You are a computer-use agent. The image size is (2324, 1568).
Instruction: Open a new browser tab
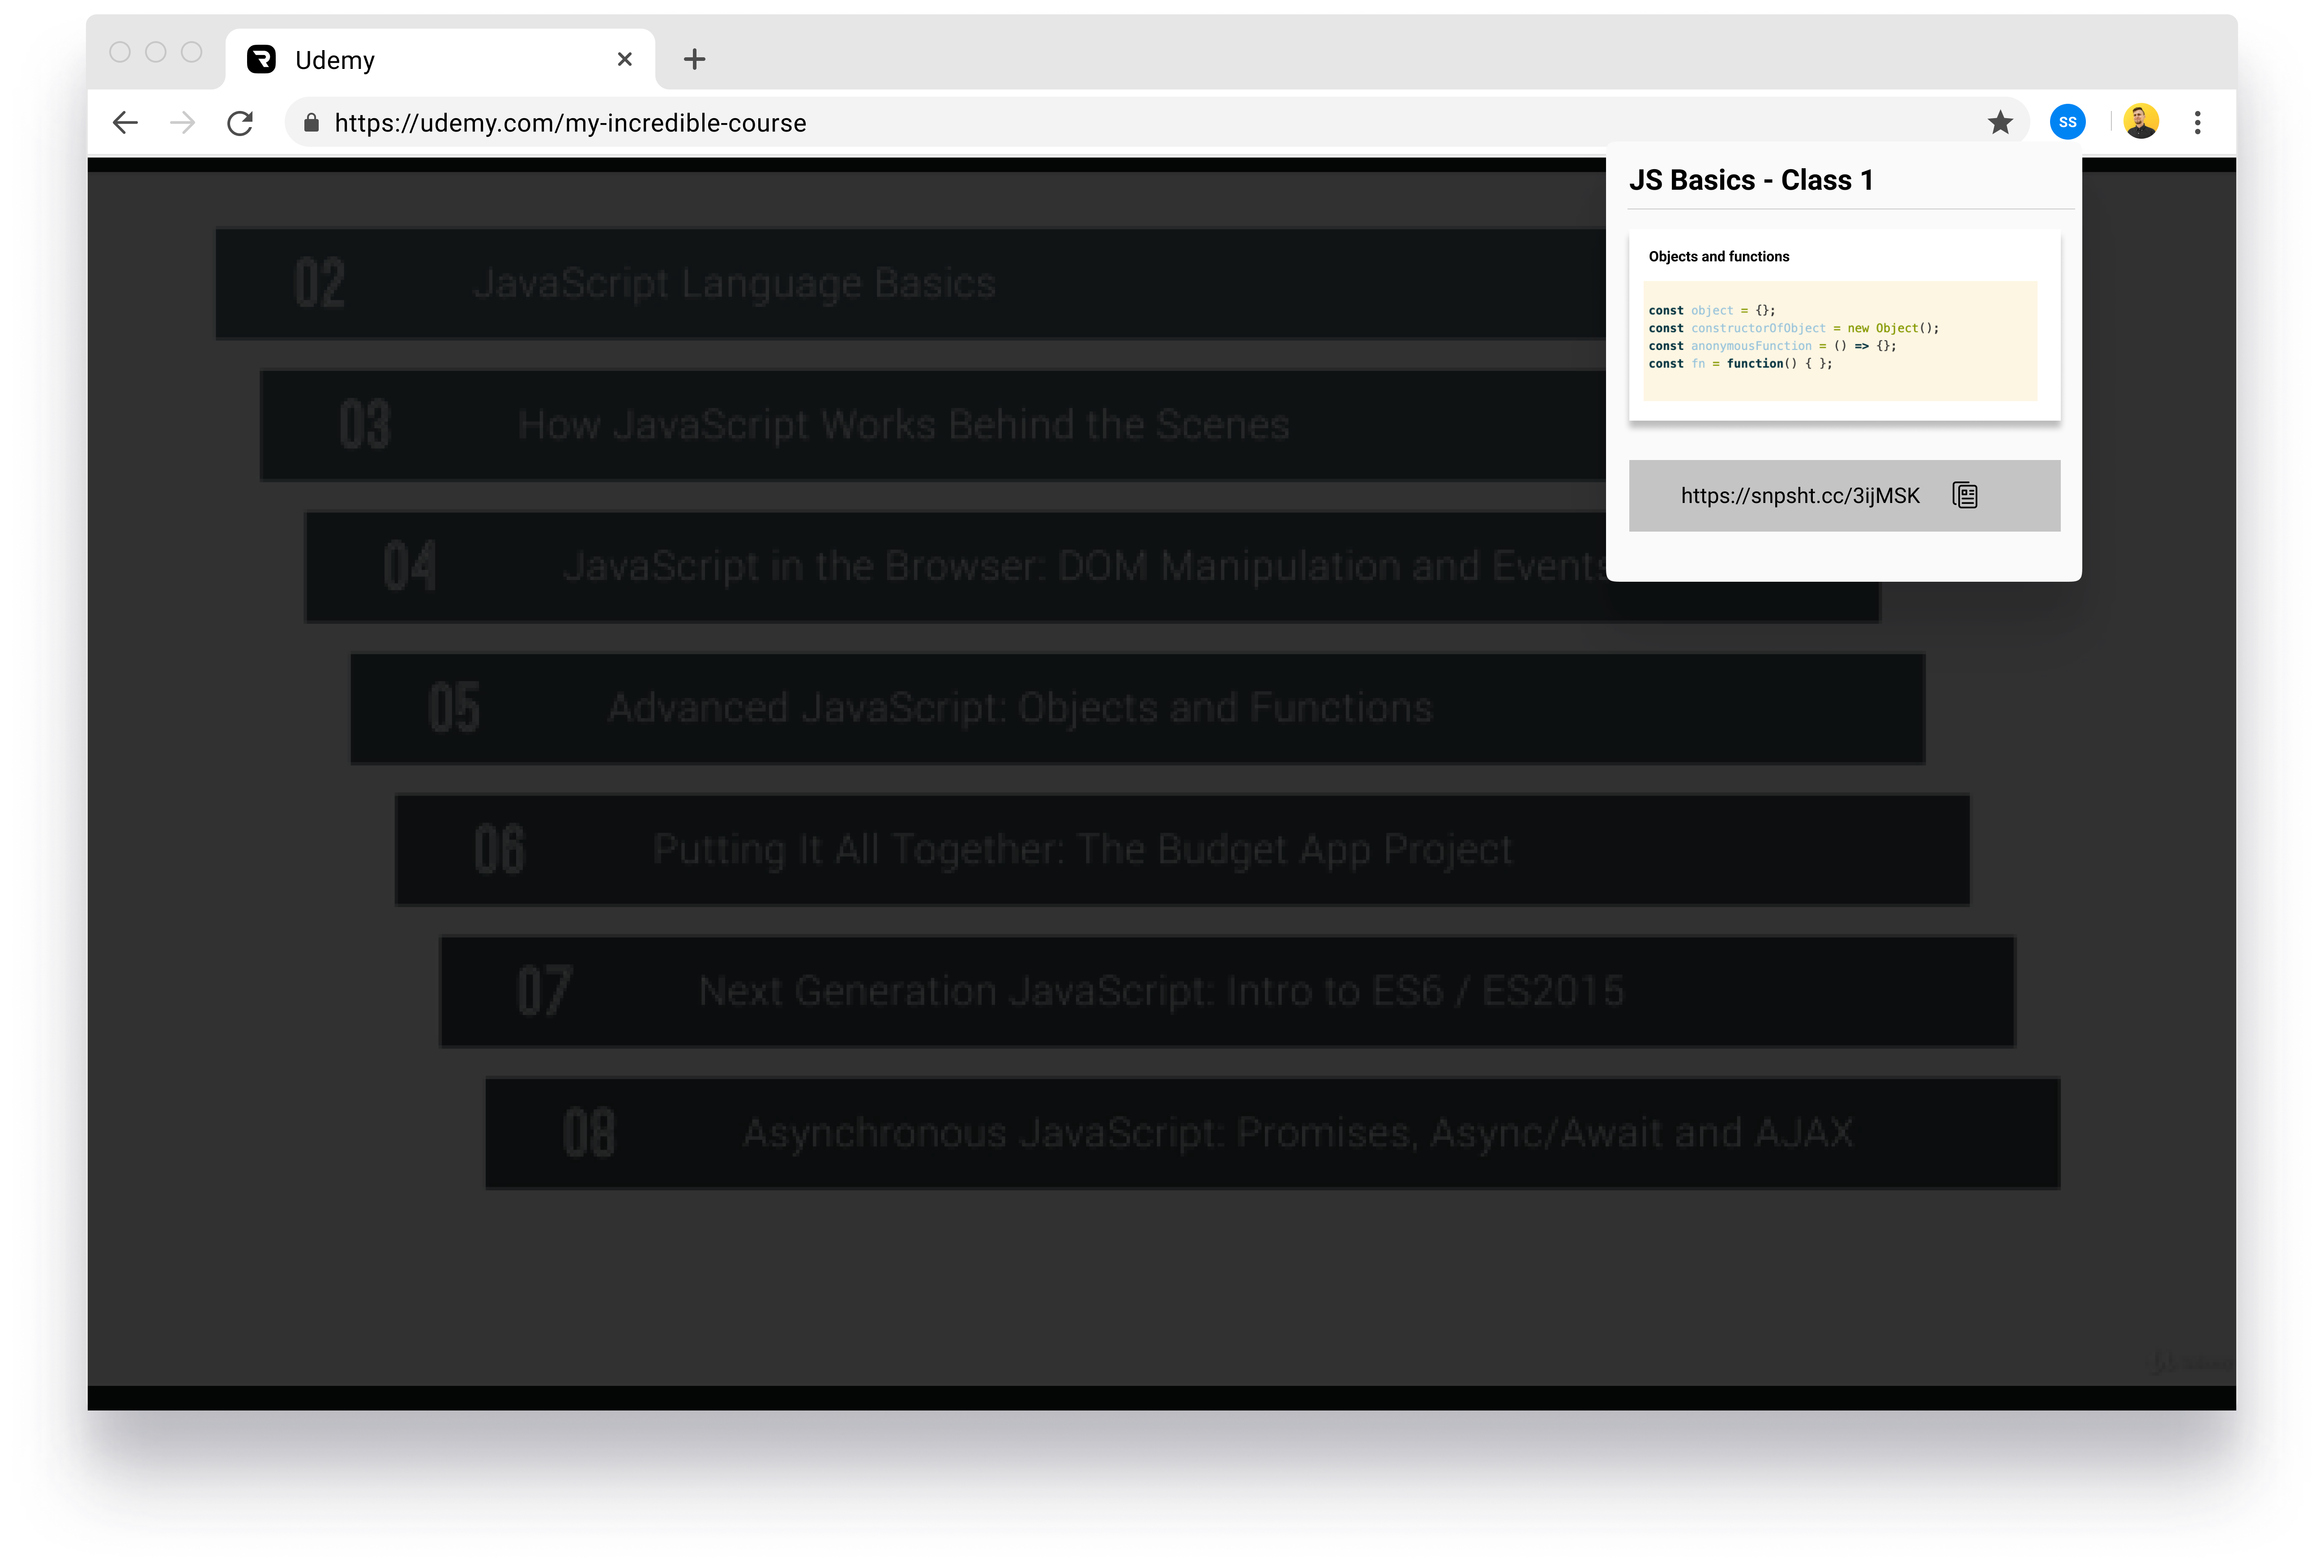click(x=694, y=60)
